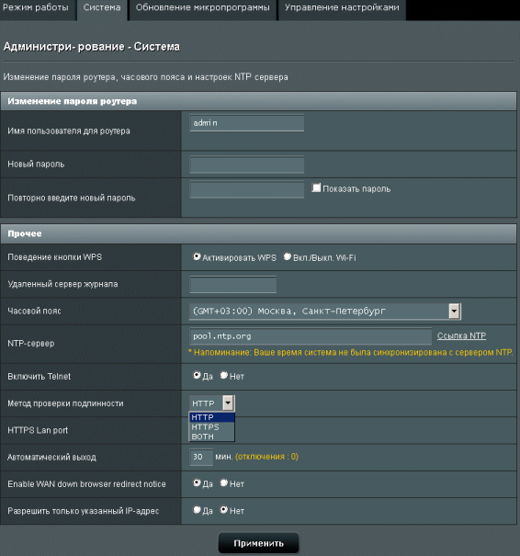This screenshot has height=556, width=520.
Task: Click the remote log server field
Action: tap(232, 284)
